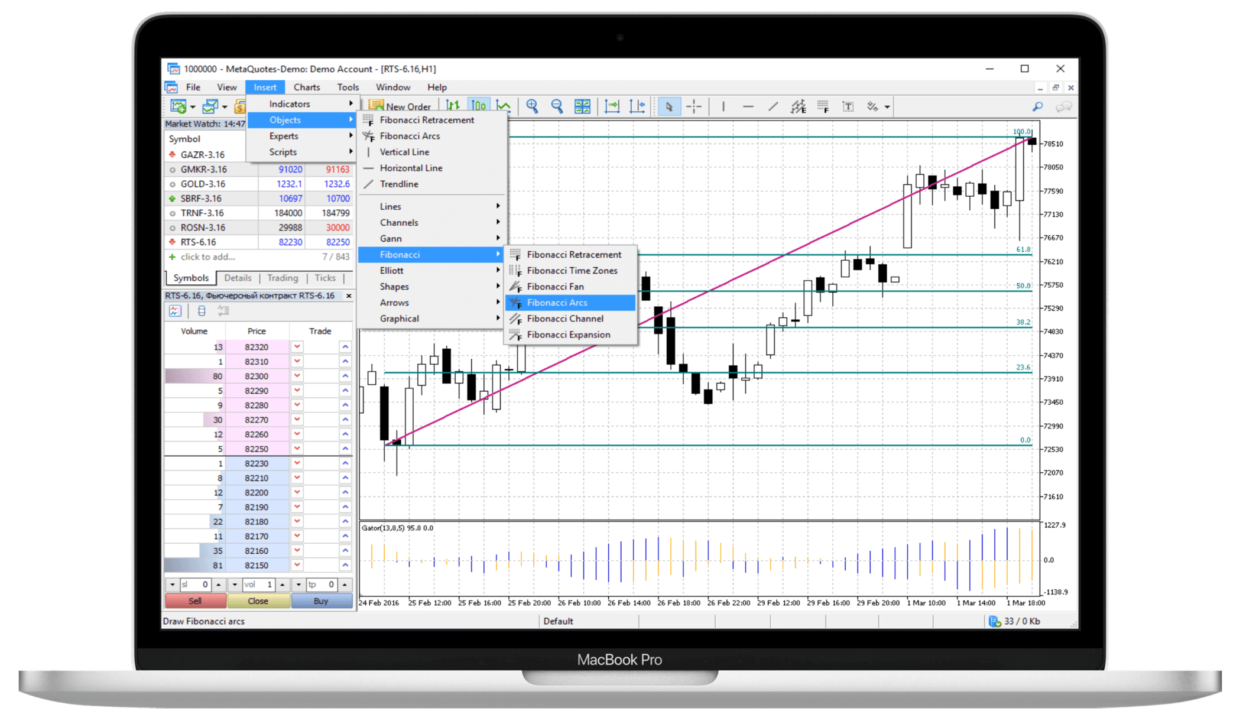Viewport: 1243px width, 724px height.
Task: Select the trendline drawing tool
Action: (x=773, y=106)
